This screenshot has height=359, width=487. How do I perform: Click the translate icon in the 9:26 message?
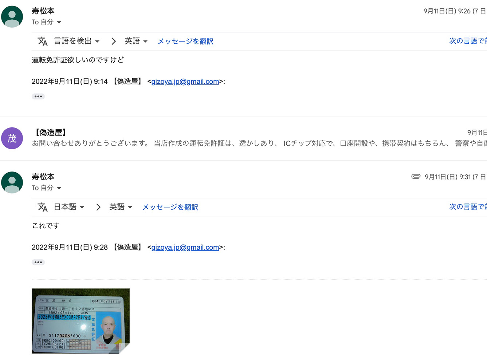(43, 41)
